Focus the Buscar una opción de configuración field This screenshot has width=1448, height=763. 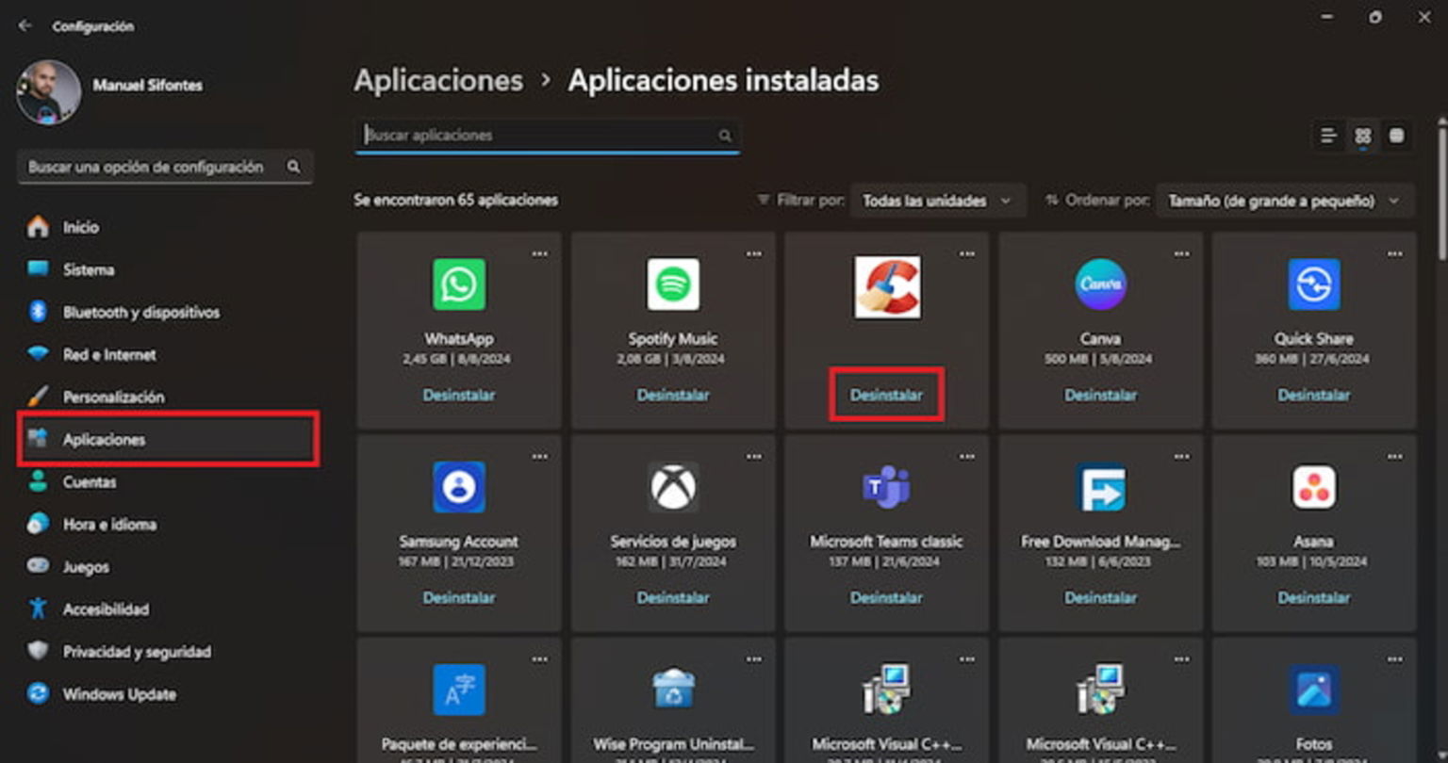[x=165, y=167]
